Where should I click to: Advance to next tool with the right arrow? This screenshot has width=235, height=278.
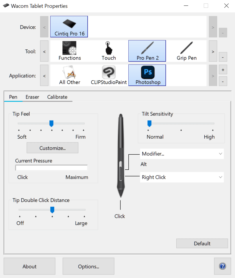(x=213, y=51)
